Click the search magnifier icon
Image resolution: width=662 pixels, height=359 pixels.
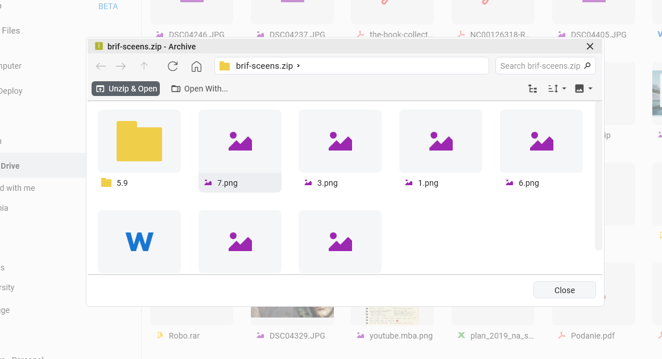[588, 66]
